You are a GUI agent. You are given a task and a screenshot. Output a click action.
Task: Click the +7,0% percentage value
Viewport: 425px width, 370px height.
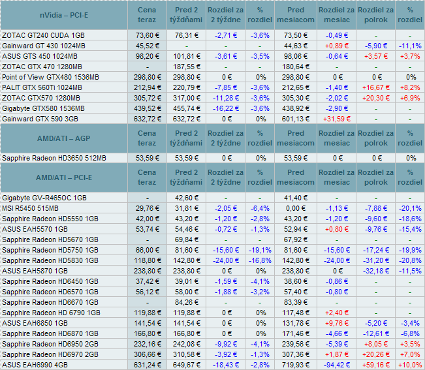pyautogui.click(x=410, y=354)
